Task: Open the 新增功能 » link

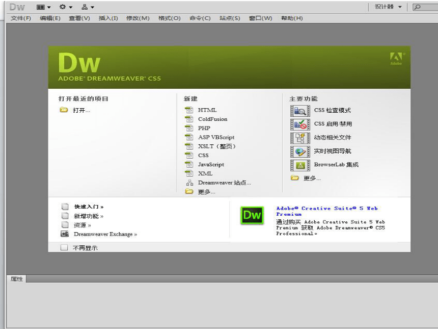Action: pos(88,216)
